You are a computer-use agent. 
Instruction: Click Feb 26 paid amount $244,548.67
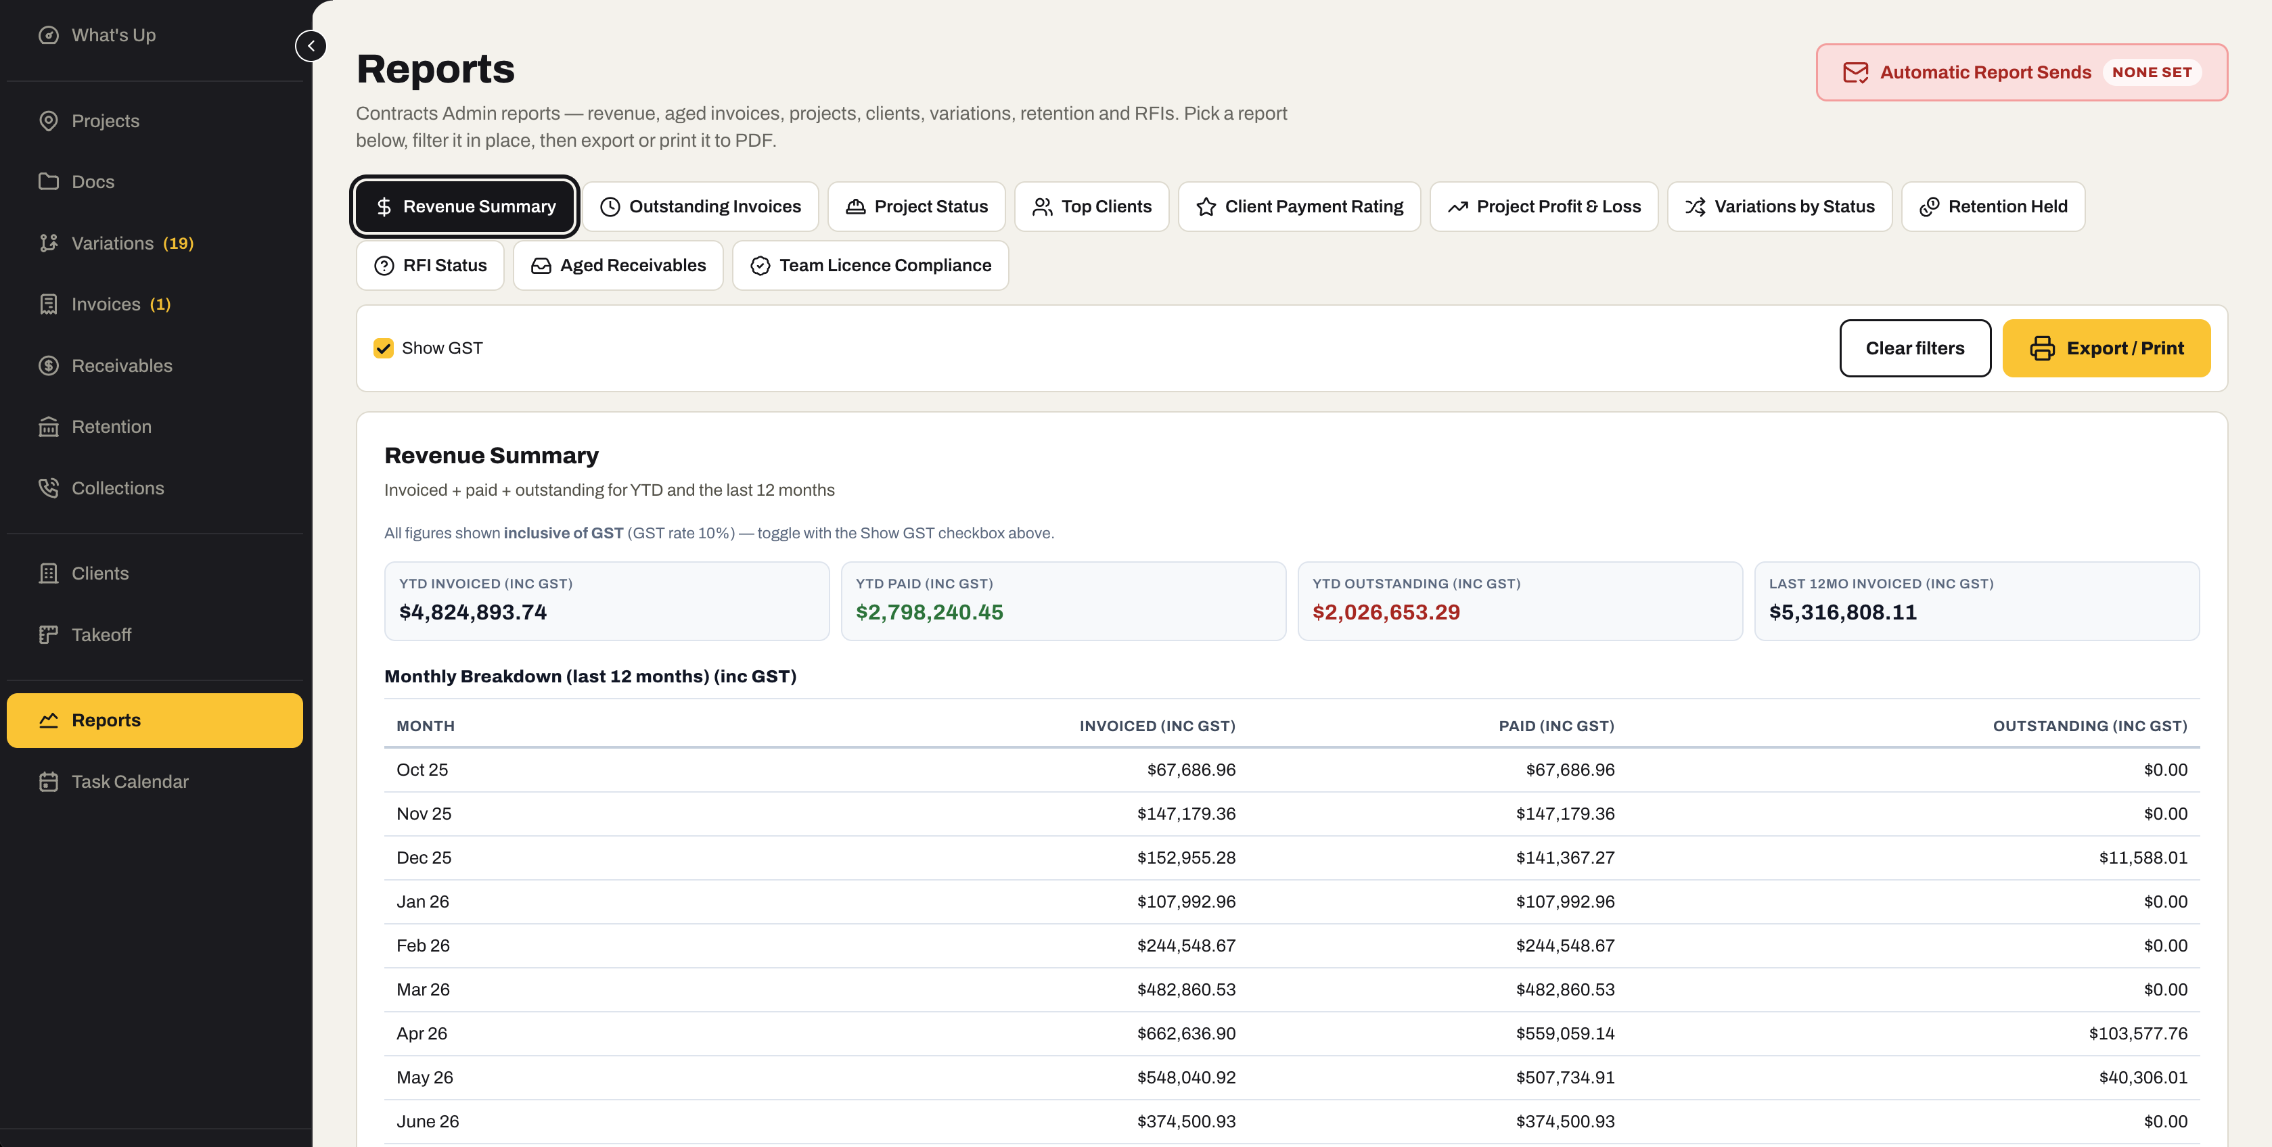tap(1565, 946)
